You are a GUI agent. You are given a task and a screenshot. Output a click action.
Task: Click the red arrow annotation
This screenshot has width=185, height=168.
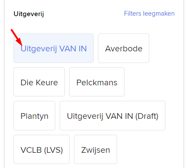pos(17,37)
